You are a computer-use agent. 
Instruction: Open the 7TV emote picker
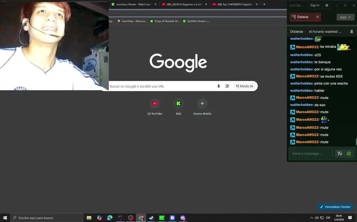pos(340,154)
